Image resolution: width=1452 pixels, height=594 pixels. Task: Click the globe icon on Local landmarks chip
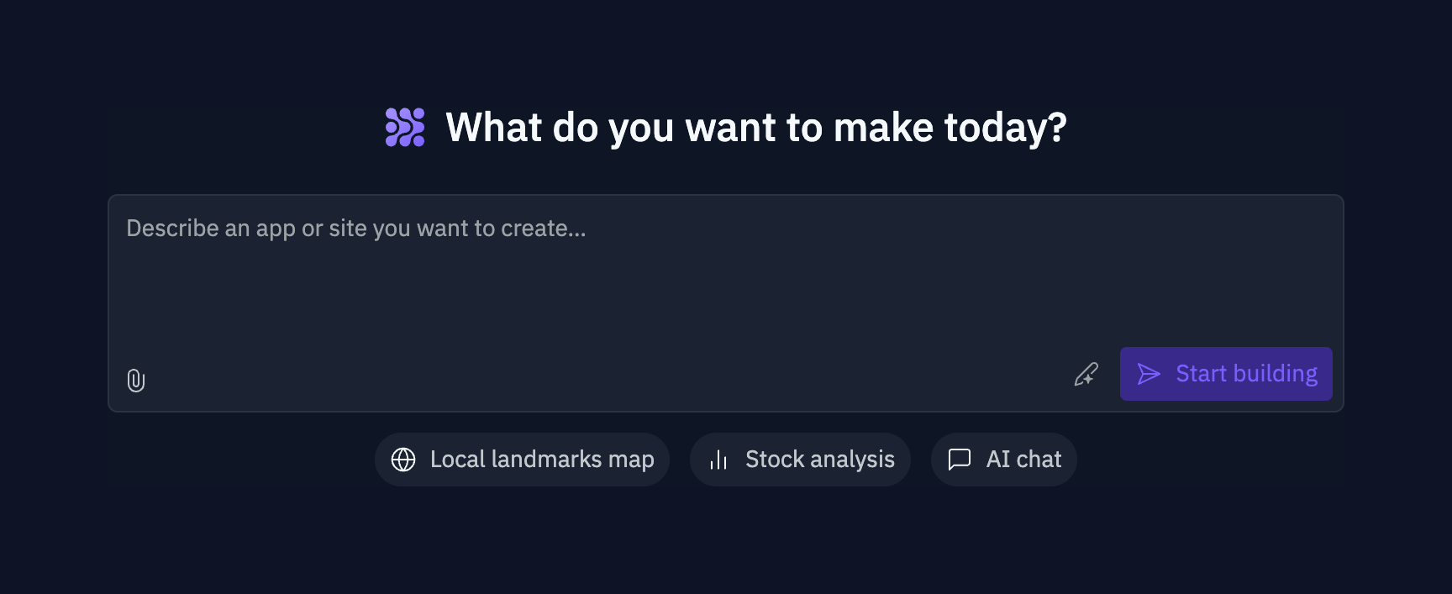tap(403, 460)
